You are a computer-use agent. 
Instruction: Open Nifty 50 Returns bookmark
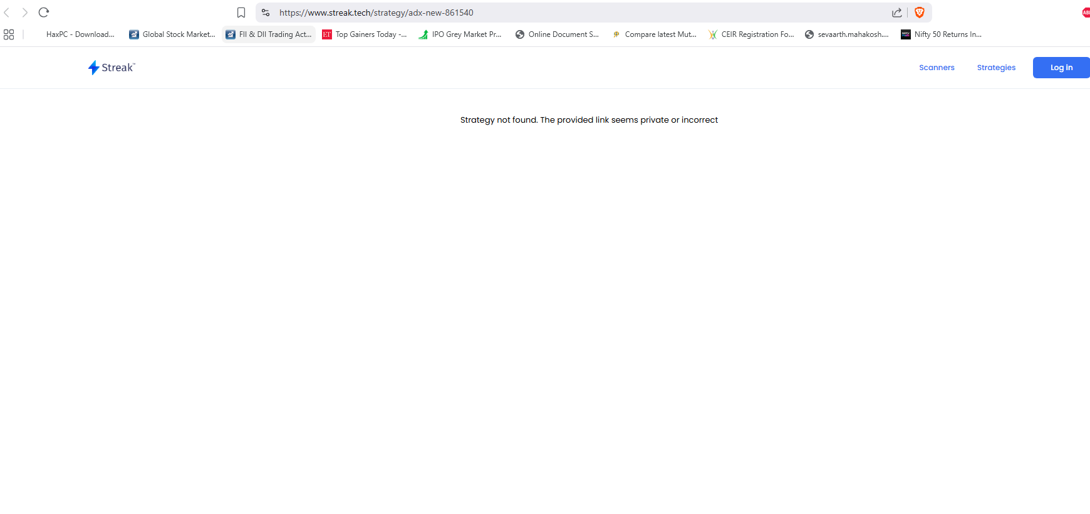(x=942, y=34)
